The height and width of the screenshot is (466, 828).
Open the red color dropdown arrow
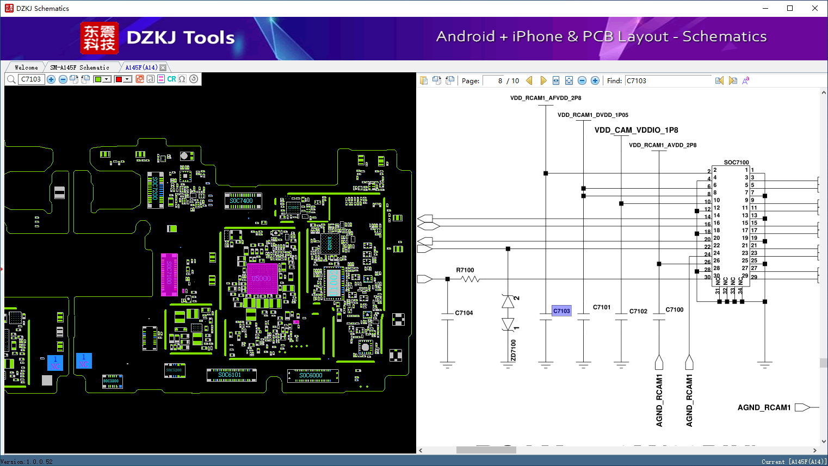[x=128, y=79]
